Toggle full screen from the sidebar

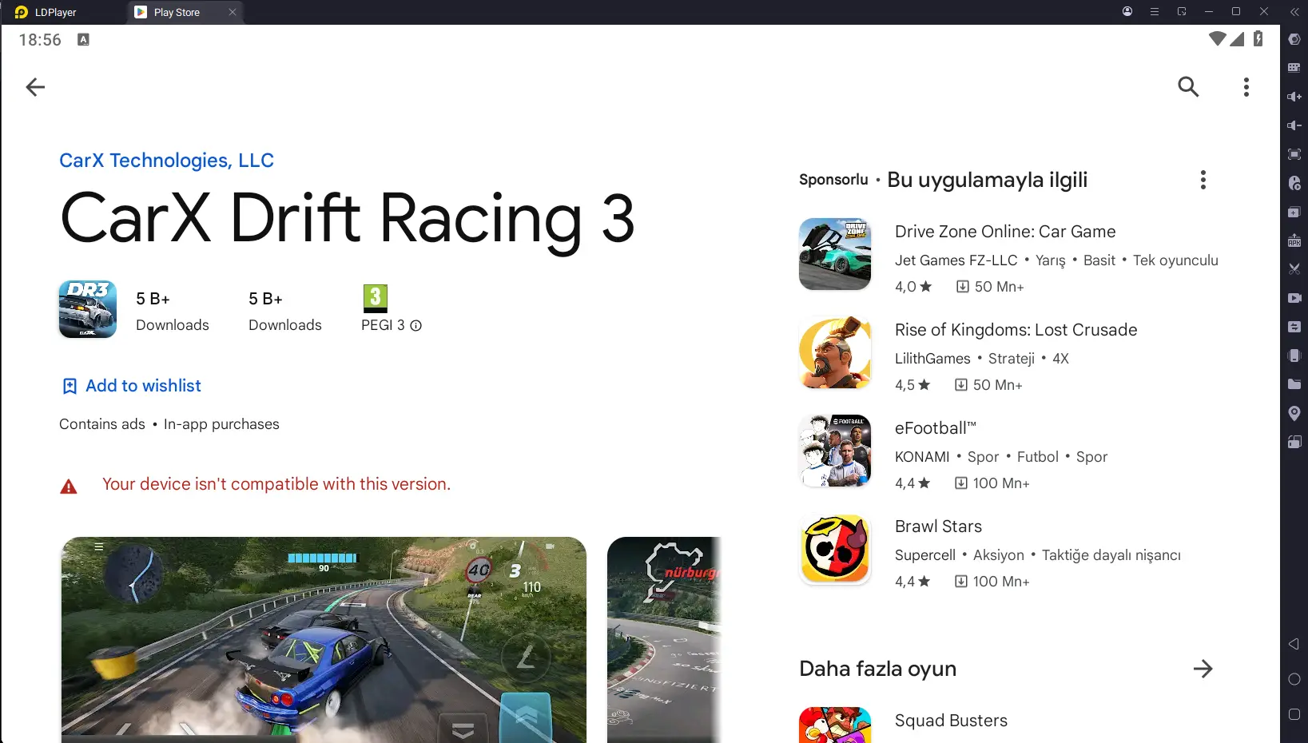[1294, 154]
